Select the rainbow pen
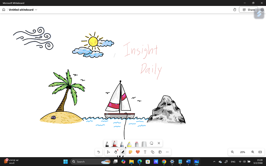266x166 pixels. 122,144
